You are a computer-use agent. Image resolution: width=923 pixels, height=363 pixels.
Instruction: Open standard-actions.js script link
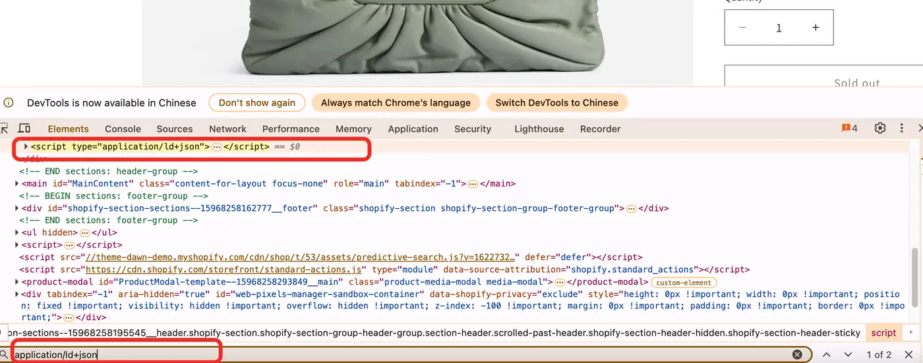coord(223,270)
